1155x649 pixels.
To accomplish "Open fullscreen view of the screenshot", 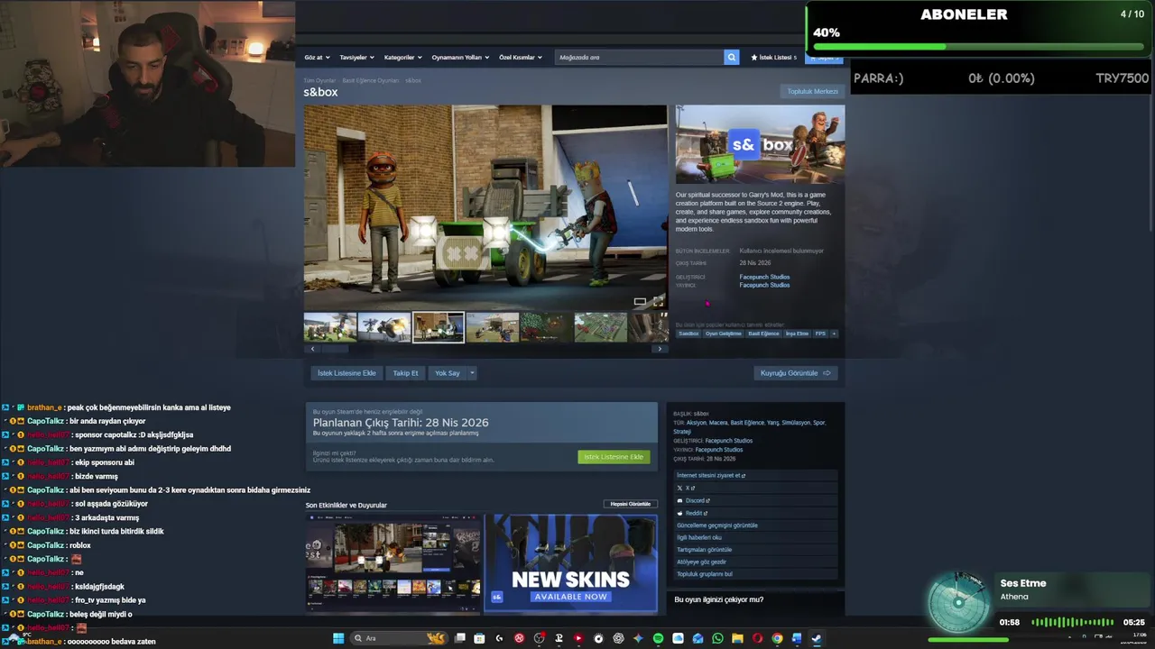I will click(x=658, y=301).
